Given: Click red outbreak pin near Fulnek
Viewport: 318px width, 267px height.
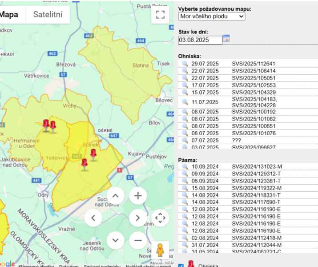Looking at the screenshot, I should (93, 155).
